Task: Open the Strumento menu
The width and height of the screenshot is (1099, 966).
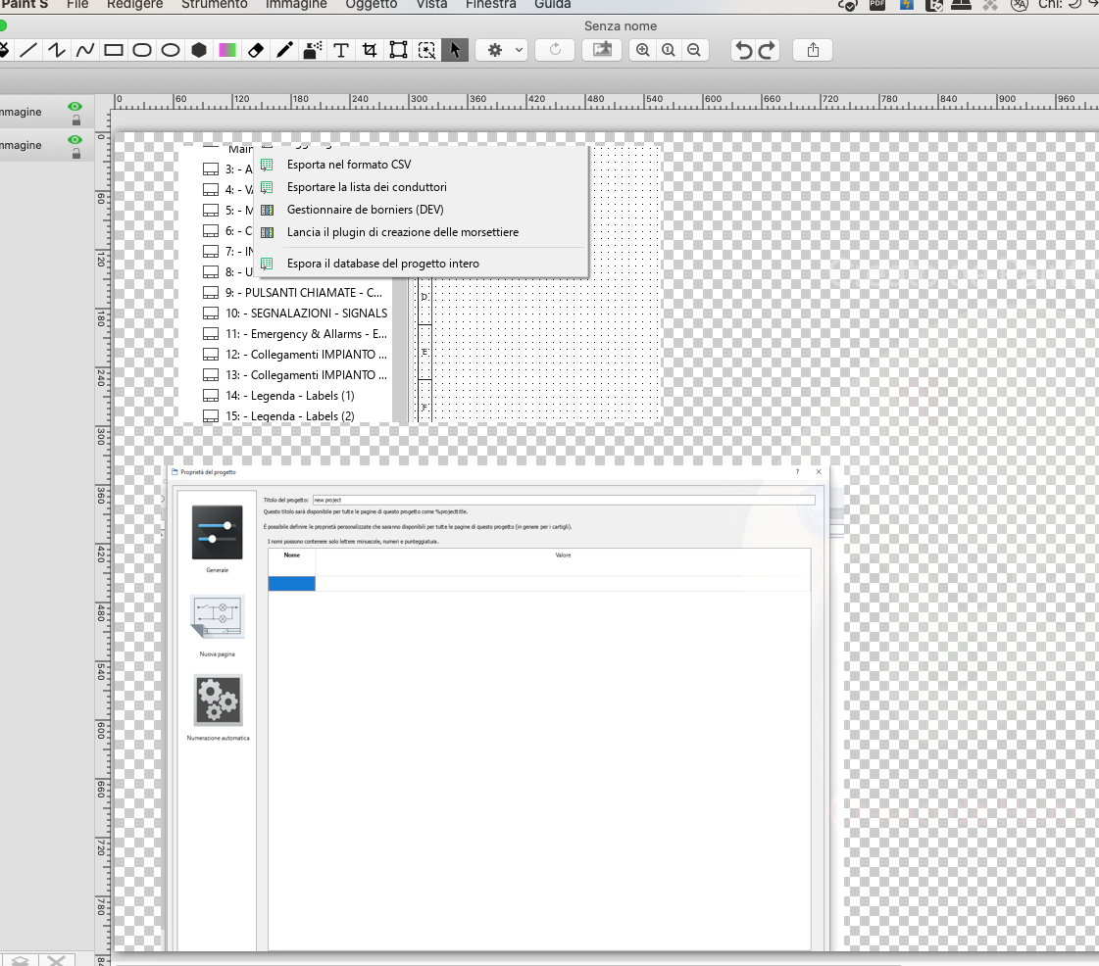Action: pyautogui.click(x=214, y=5)
